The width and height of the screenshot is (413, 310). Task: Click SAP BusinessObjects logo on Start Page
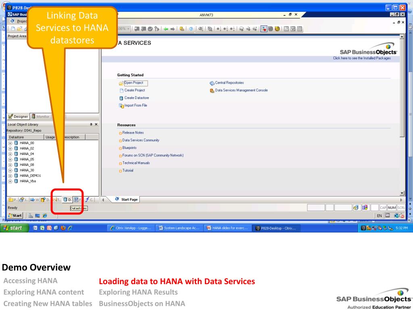(368, 49)
